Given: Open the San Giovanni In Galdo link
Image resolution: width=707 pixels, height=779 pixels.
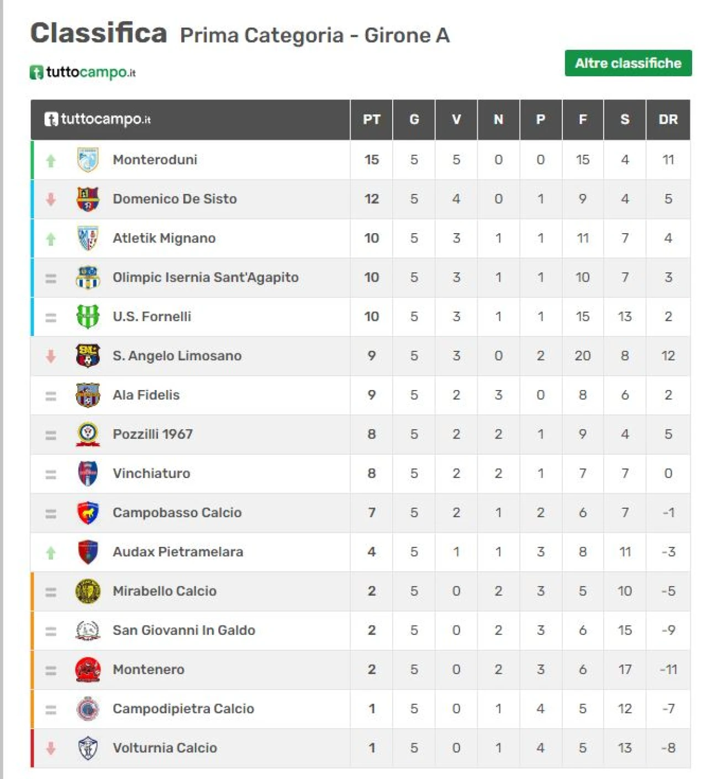Looking at the screenshot, I should (184, 630).
